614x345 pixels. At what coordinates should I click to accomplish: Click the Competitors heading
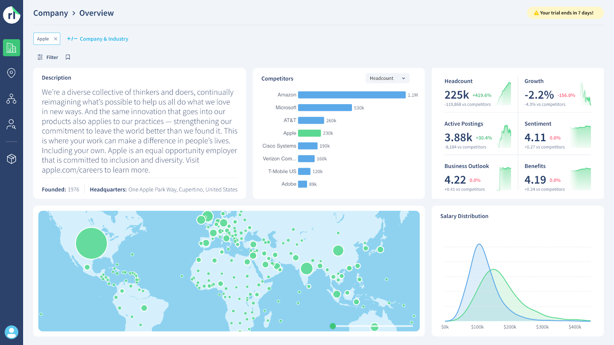277,79
